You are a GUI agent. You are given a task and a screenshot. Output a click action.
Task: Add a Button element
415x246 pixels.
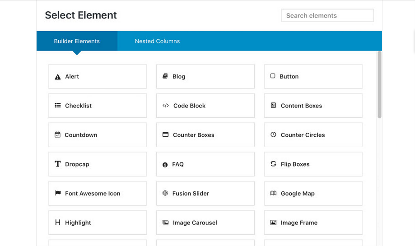(313, 76)
